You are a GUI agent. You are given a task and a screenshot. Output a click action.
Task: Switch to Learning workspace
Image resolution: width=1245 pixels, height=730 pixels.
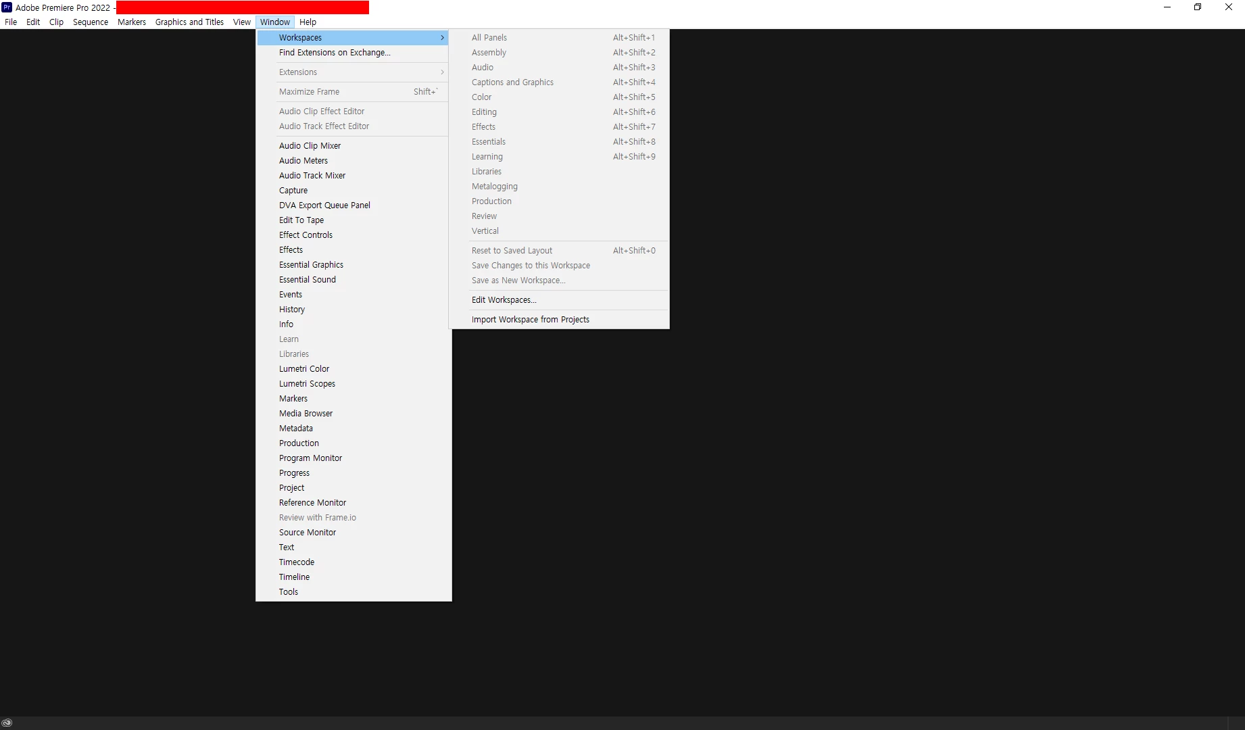pos(559,157)
